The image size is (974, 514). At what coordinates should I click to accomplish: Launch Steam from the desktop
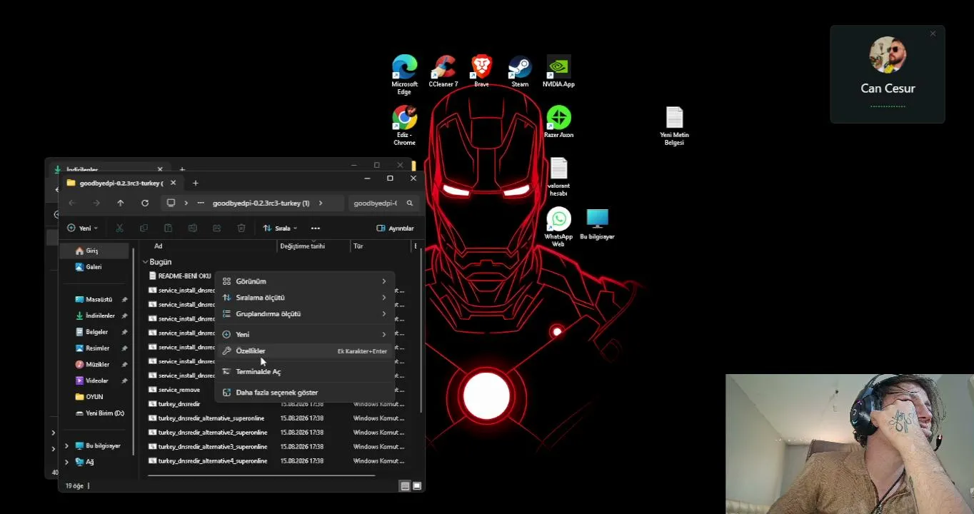[x=520, y=72]
